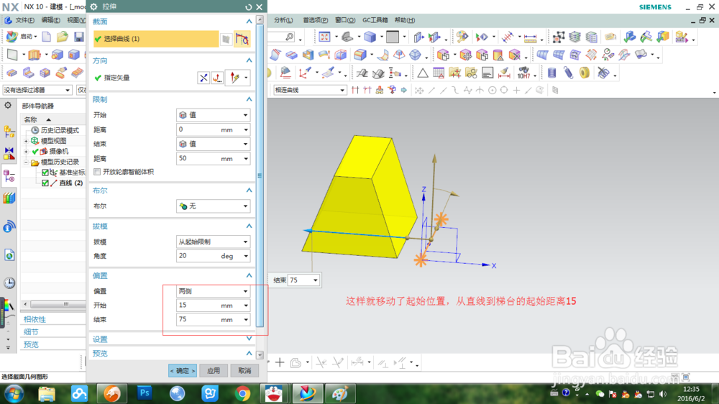Expand the collapsed 设置 section
The image size is (719, 404).
coord(249,339)
